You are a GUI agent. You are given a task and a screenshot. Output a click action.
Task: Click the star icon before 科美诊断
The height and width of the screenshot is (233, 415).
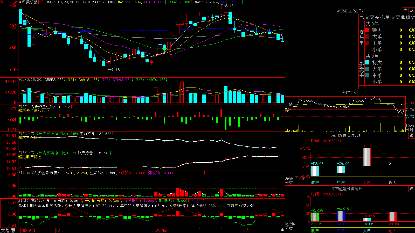(20, 2)
